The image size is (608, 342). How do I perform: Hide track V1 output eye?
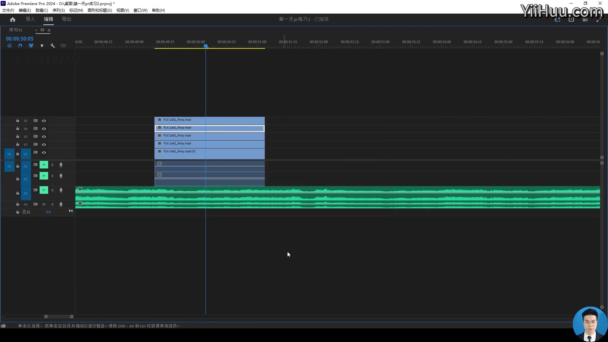click(44, 152)
